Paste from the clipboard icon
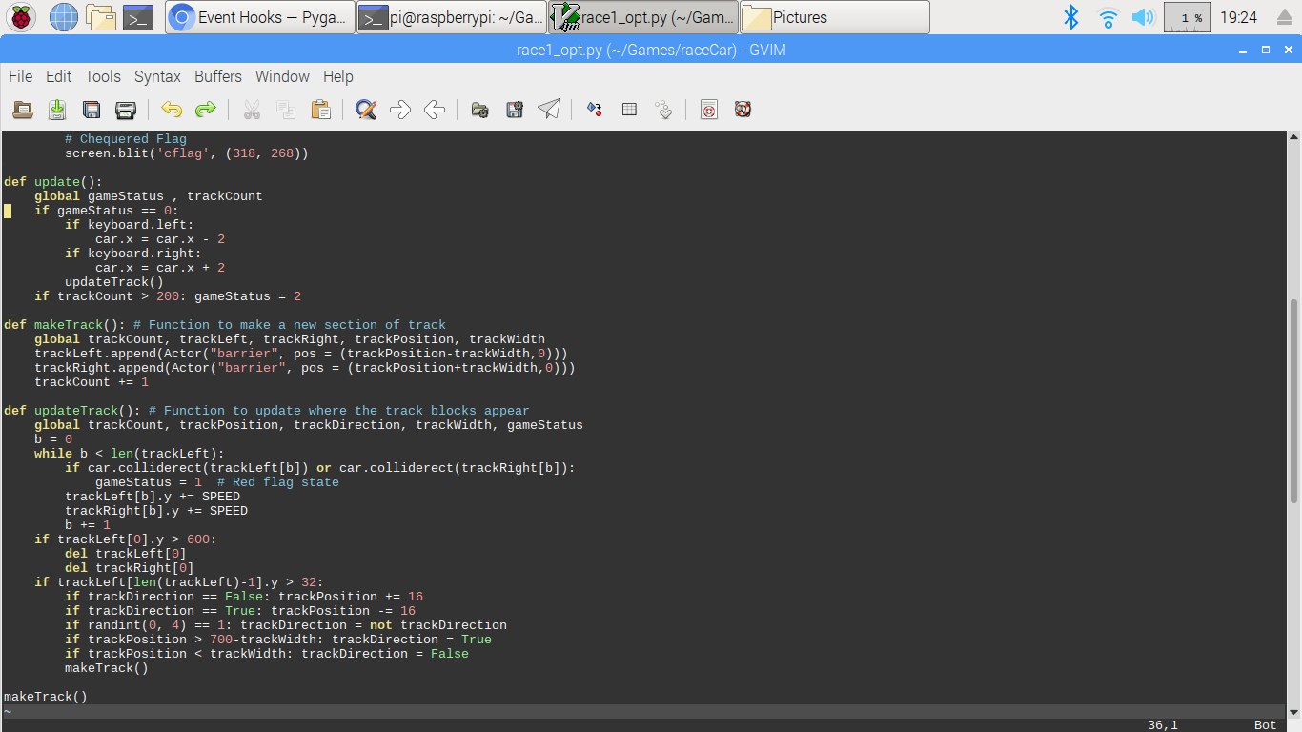 (x=320, y=110)
